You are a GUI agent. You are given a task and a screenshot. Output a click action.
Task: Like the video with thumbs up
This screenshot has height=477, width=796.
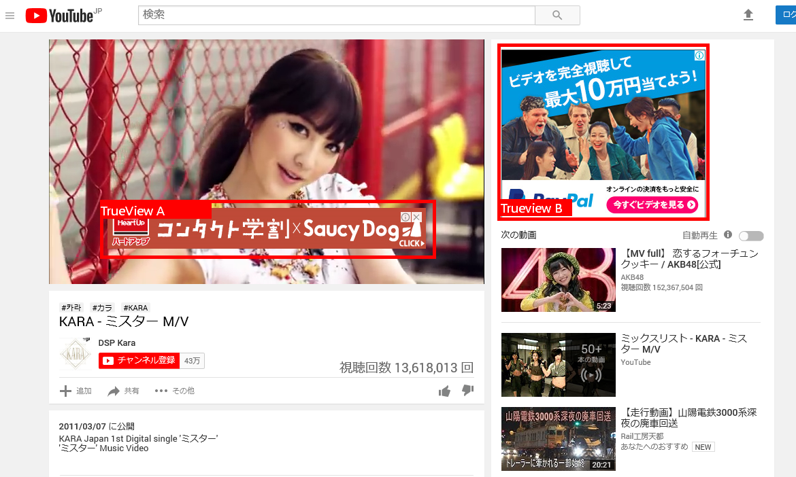point(445,391)
